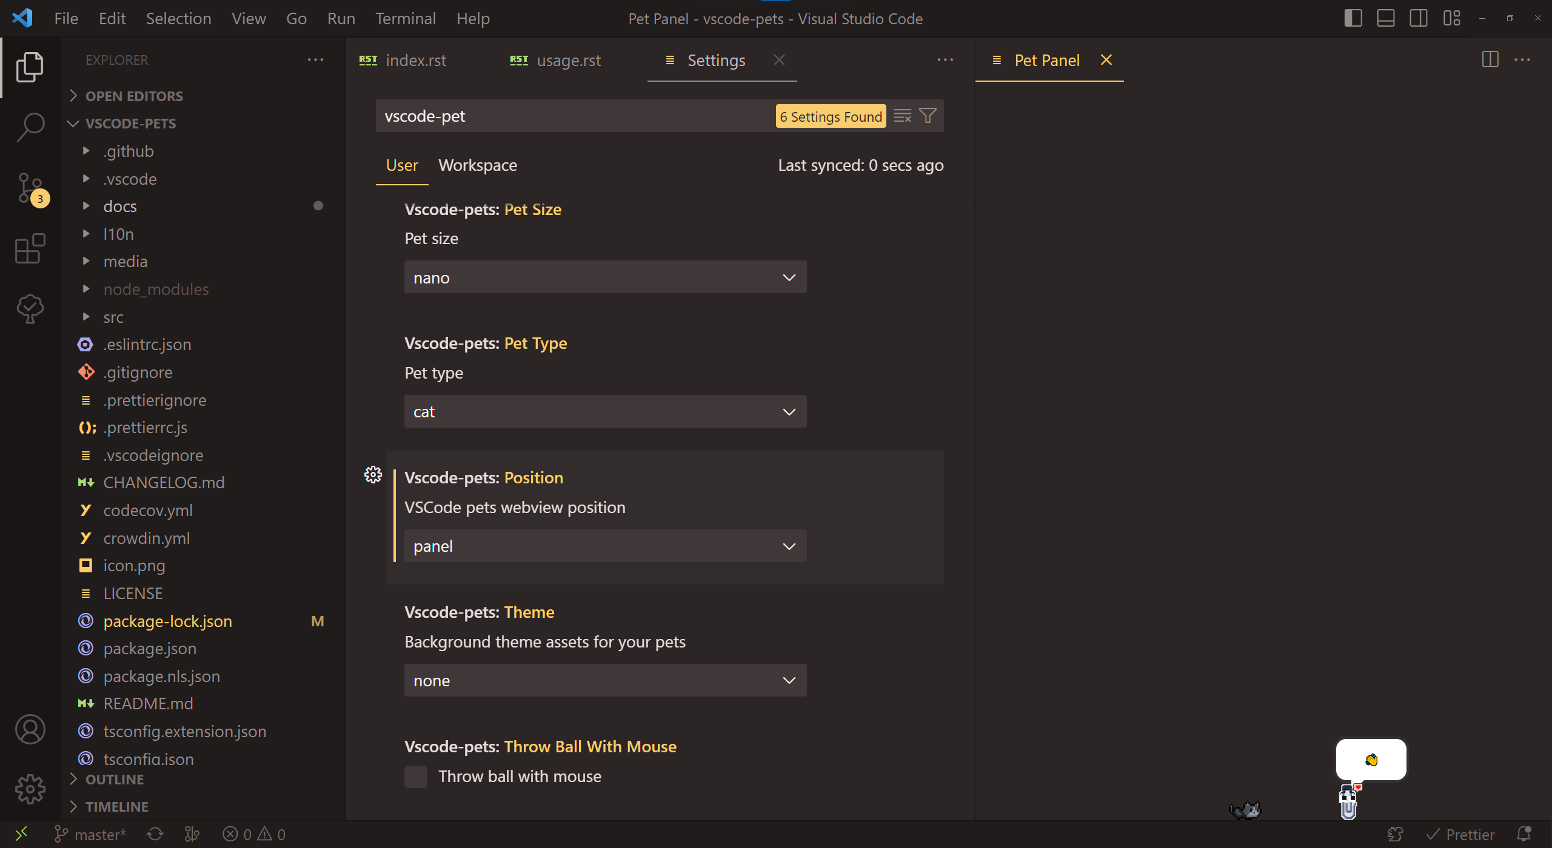
Task: Open the Theme none dropdown
Action: [x=605, y=681]
